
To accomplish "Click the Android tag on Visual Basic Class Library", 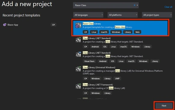I will pyautogui.click(x=103, y=61).
